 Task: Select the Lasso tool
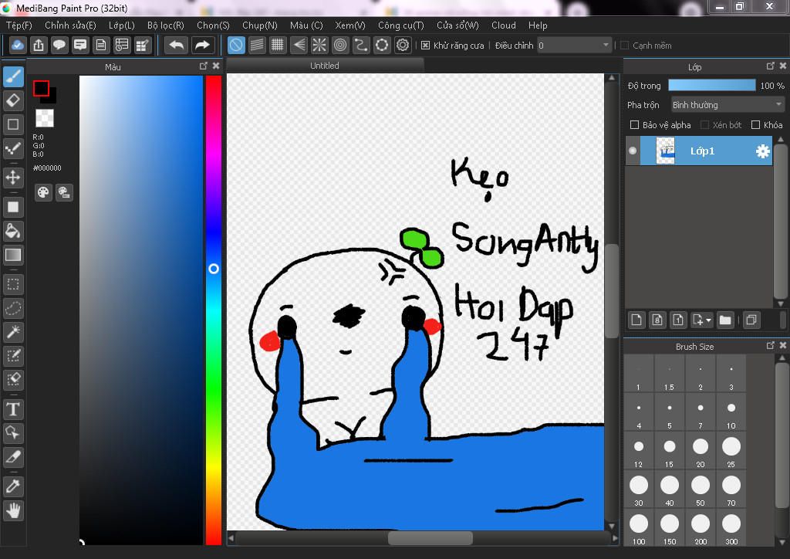[13, 308]
